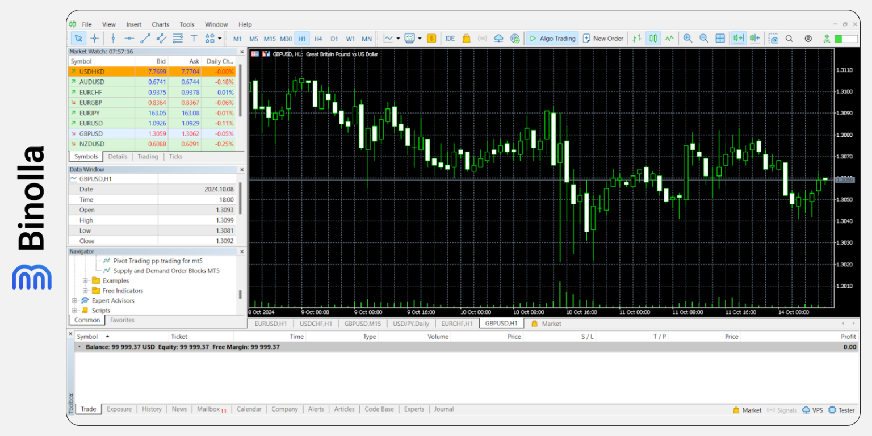Viewport: 872px width, 436px height.
Task: Open the Market via the shopping bag icon
Action: (x=466, y=38)
